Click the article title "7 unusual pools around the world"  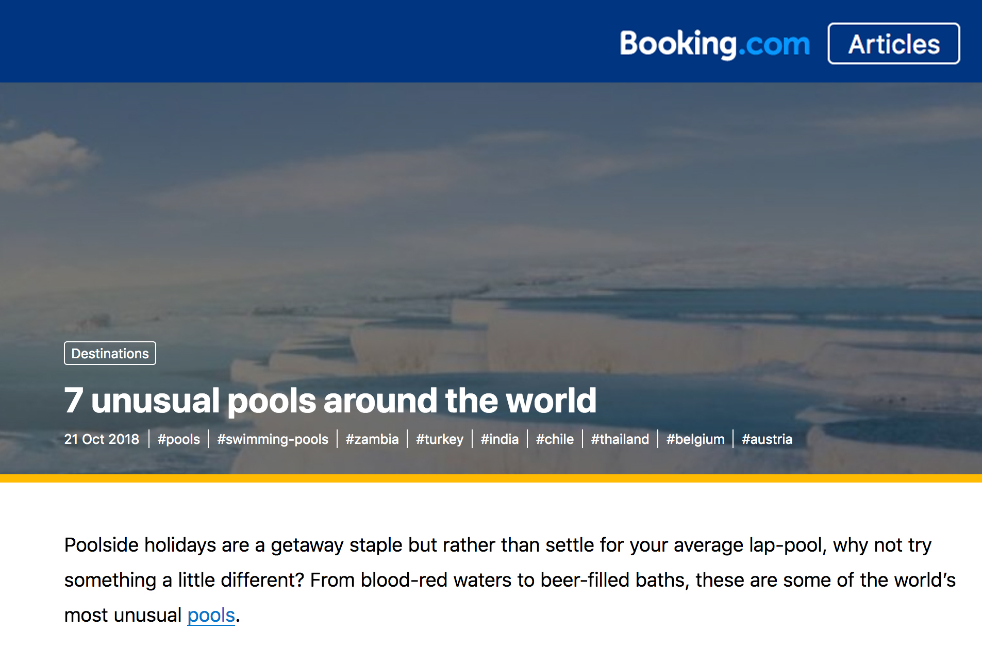point(330,401)
